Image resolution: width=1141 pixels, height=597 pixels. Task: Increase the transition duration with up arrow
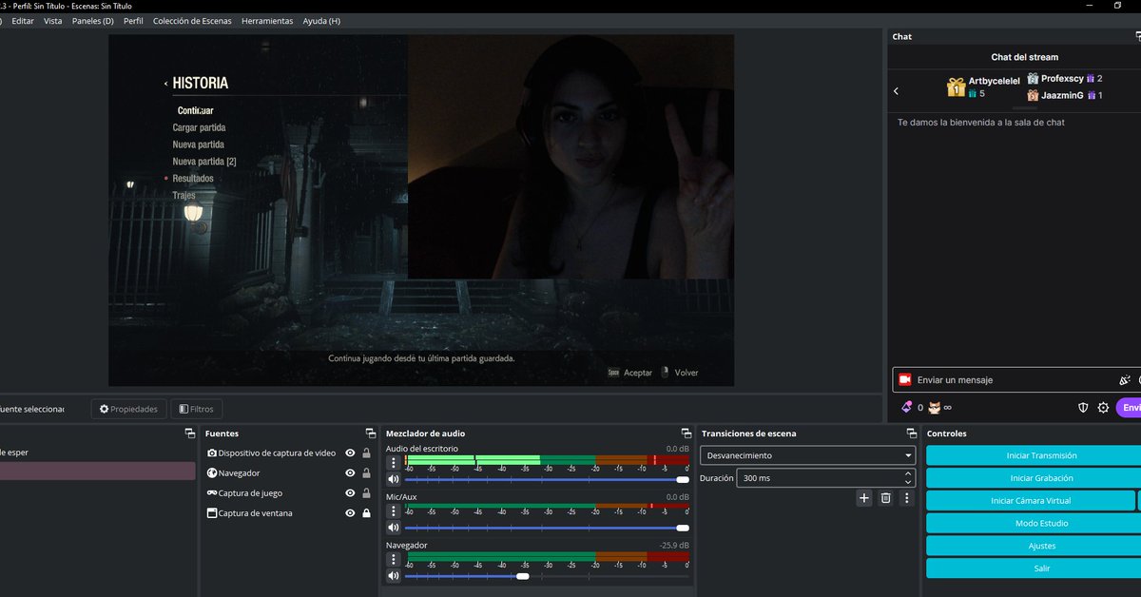click(x=908, y=473)
